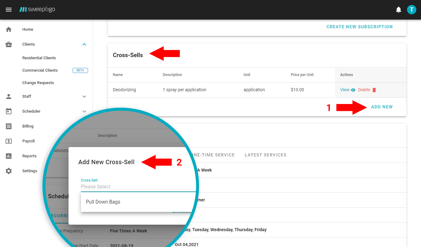The height and width of the screenshot is (247, 421).
Task: Click the Five Times A Week value
Action: tap(128, 231)
